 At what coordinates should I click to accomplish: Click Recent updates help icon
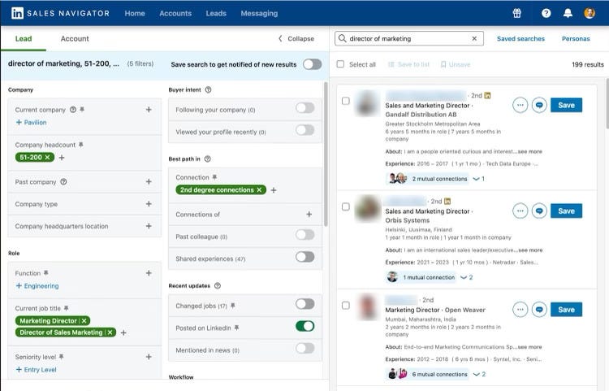[x=218, y=285]
